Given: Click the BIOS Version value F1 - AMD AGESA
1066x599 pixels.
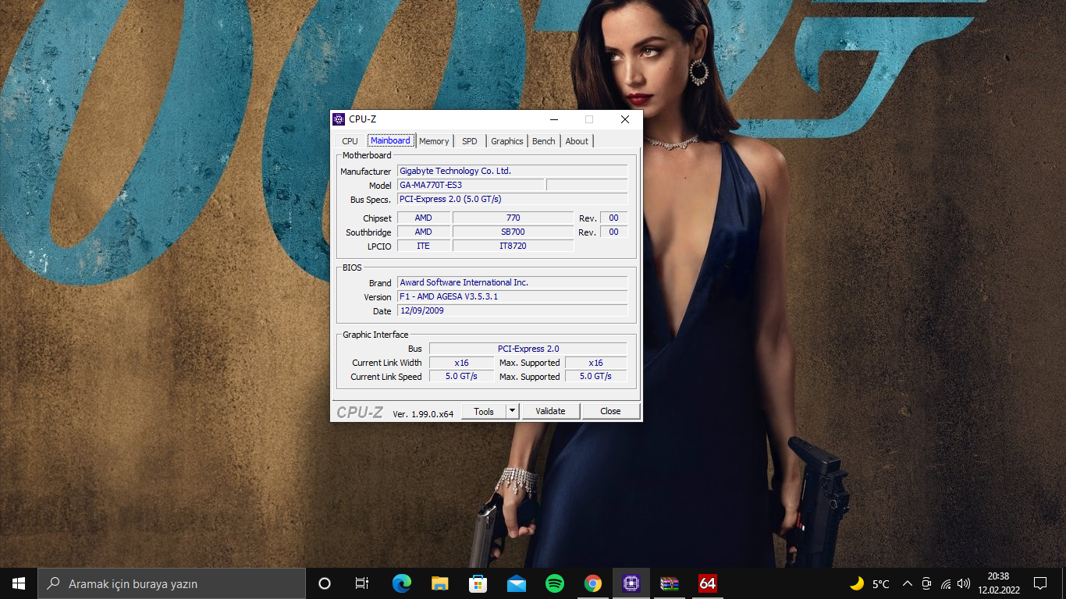Looking at the screenshot, I should click(x=513, y=296).
